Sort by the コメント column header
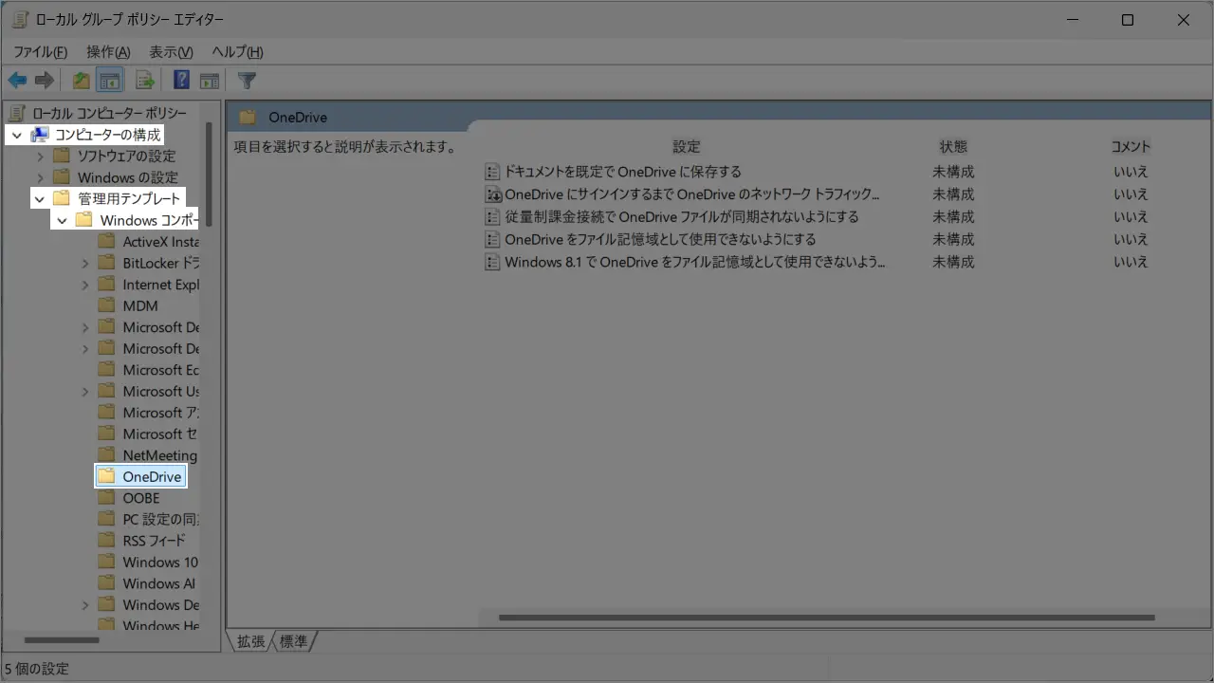Screen dimensions: 1214x683 1131,147
